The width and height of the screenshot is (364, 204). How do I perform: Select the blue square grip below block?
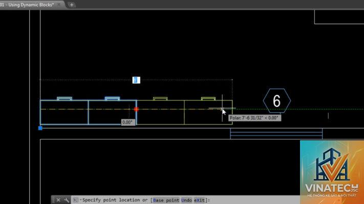tap(40, 128)
